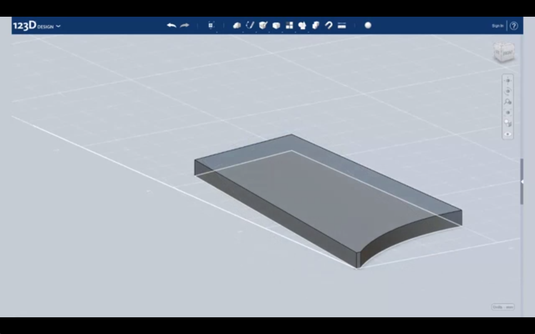The image size is (535, 334).
Task: Click the View Cube to reorient
Action: click(x=504, y=52)
